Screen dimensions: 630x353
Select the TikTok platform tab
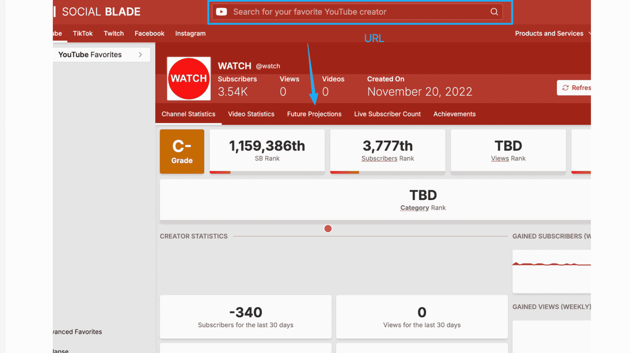point(83,33)
